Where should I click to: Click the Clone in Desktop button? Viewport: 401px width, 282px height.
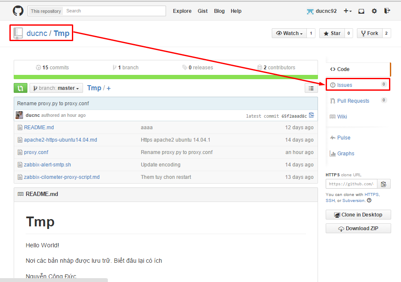358,215
